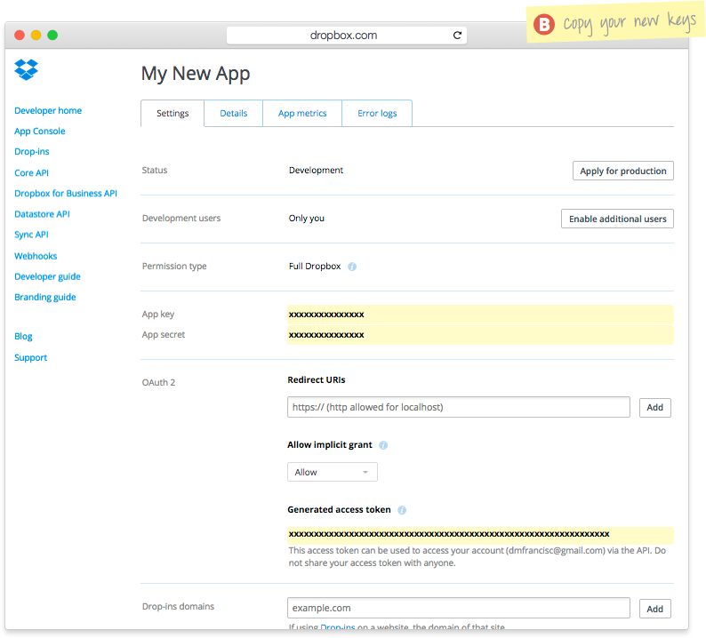This screenshot has height=638, width=706.
Task: Click Apply for production button
Action: coord(622,171)
